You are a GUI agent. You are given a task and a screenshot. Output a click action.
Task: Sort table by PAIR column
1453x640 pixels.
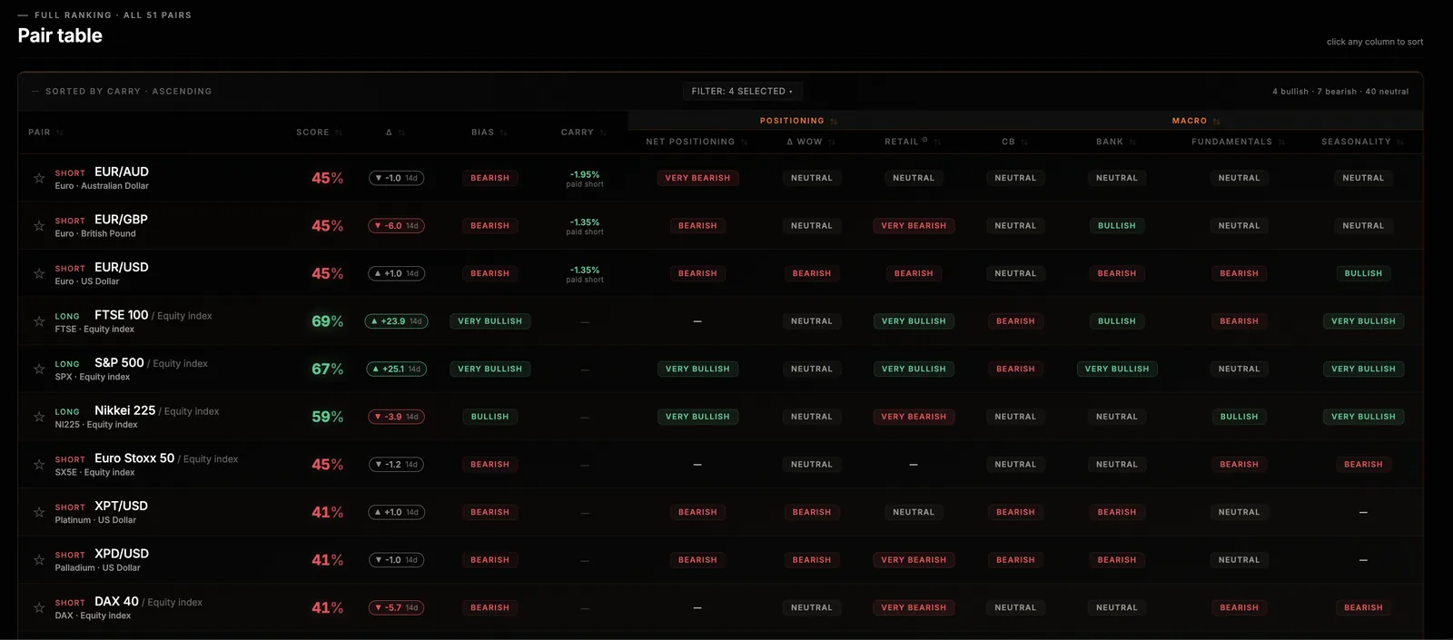click(x=45, y=133)
